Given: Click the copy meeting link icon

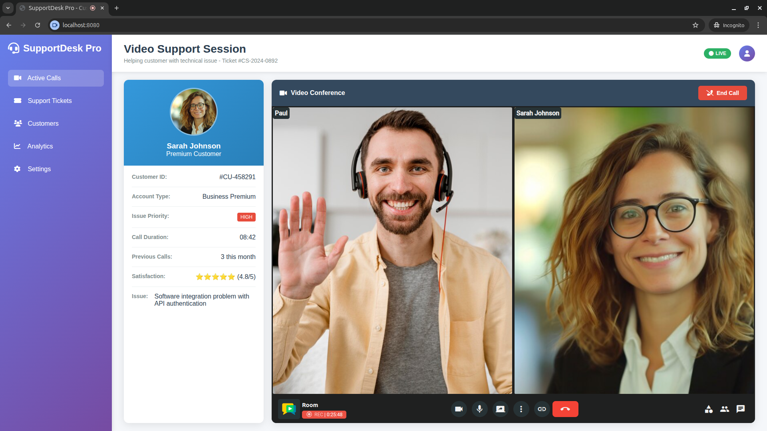Looking at the screenshot, I should click(542, 409).
